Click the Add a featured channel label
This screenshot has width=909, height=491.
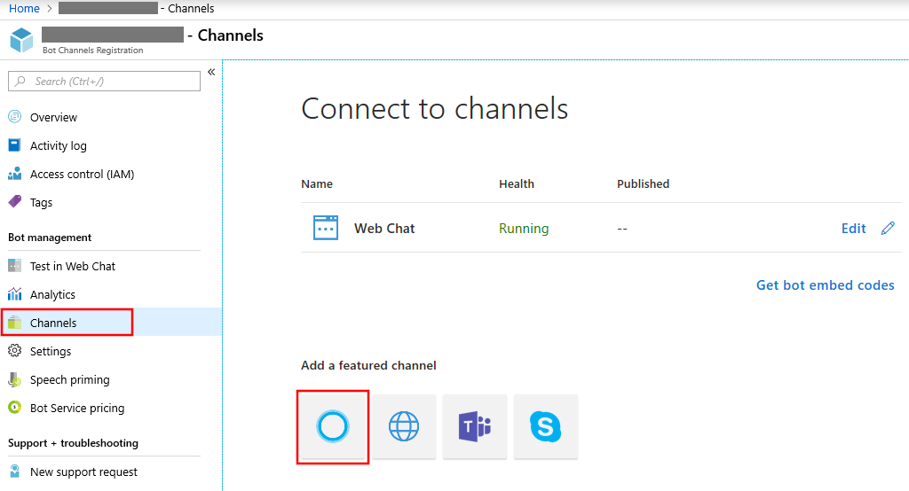tap(368, 365)
